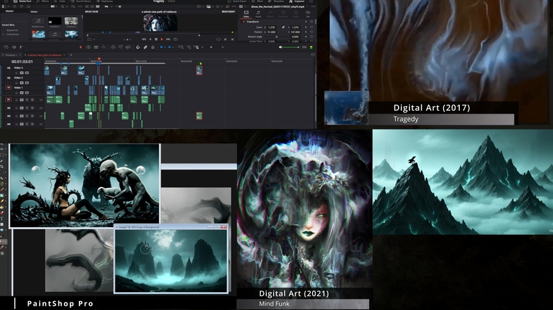Select the Move tool in PaintShop Pro

pos(2,149)
